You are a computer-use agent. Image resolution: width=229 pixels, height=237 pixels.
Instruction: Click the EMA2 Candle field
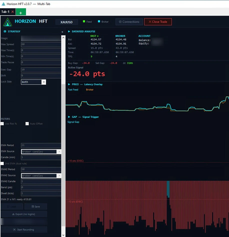(x=41, y=181)
